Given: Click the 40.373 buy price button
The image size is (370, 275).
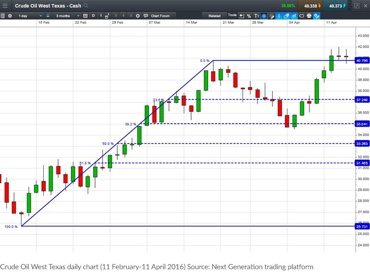Looking at the screenshot, I should 335,6.
